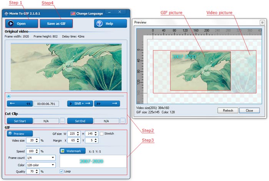
Task: Increase Video size with spinner arrows
Action: [x=38, y=139]
